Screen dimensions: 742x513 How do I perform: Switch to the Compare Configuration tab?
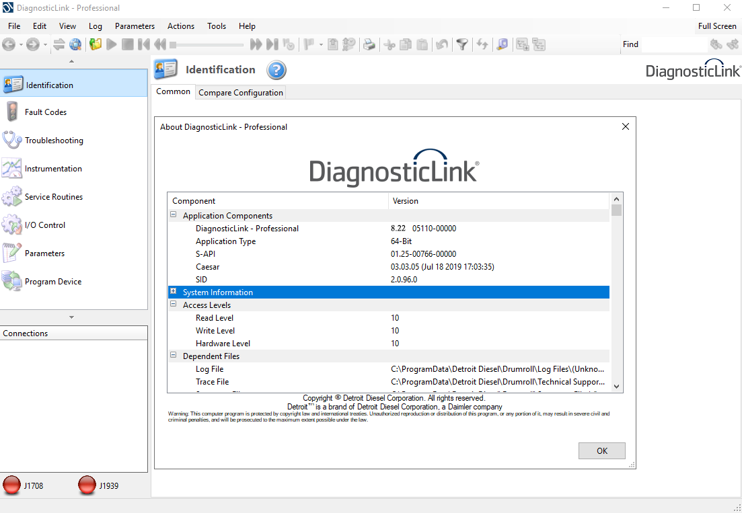pos(240,93)
